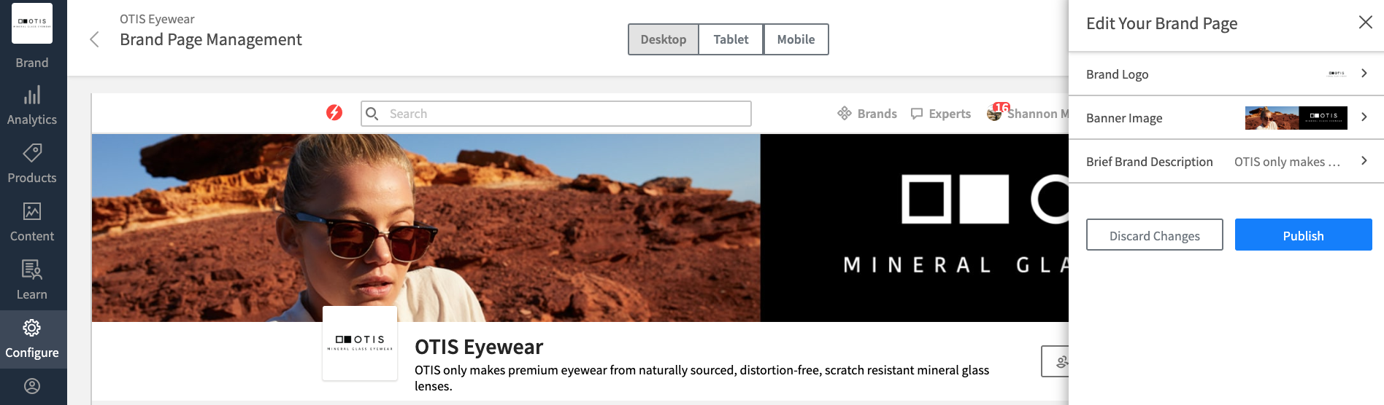The width and height of the screenshot is (1384, 405).
Task: Click the Brand label in sidebar
Action: pyautogui.click(x=32, y=63)
